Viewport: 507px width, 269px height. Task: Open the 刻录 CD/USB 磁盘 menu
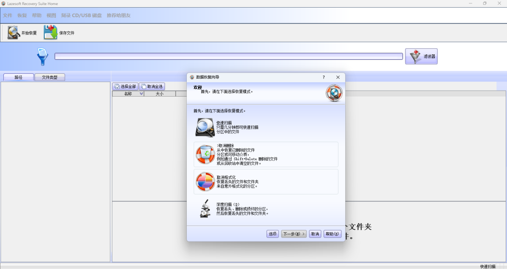click(x=81, y=16)
